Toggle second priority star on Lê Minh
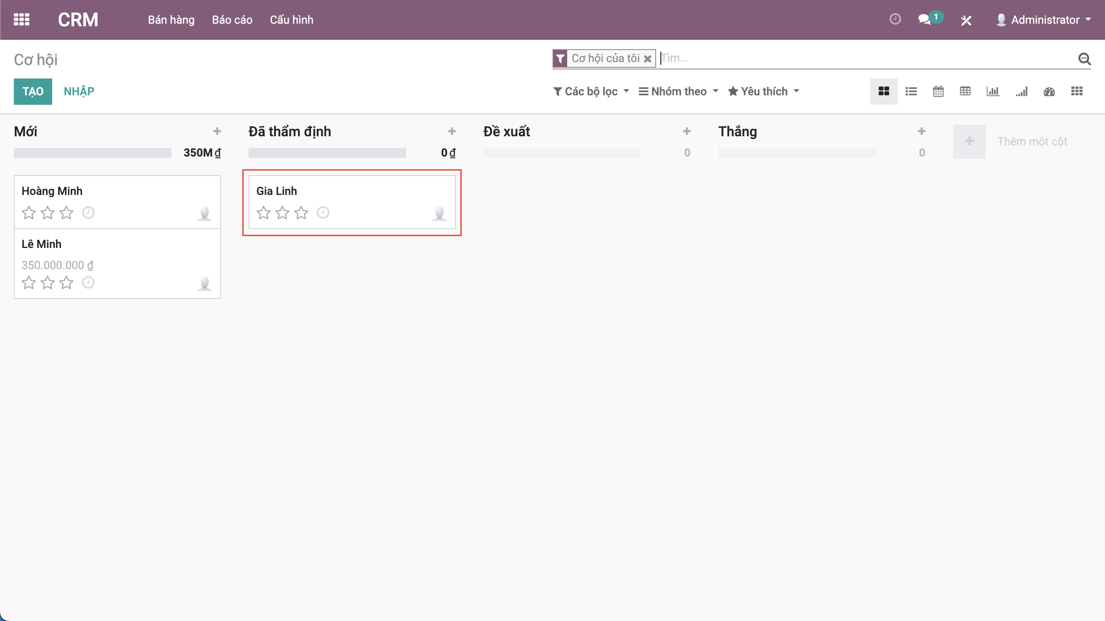The height and width of the screenshot is (621, 1105). [47, 283]
